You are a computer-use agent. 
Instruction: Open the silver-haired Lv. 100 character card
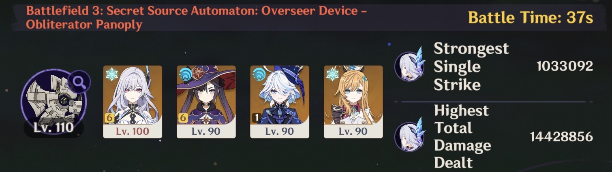(x=133, y=102)
